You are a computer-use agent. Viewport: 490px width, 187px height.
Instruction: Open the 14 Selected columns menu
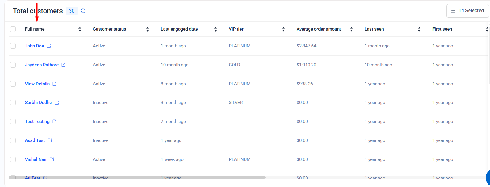point(467,11)
